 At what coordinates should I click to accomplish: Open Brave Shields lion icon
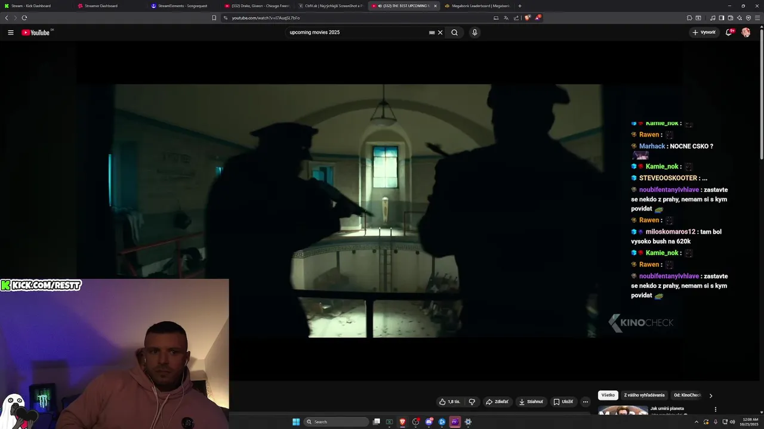click(x=527, y=18)
